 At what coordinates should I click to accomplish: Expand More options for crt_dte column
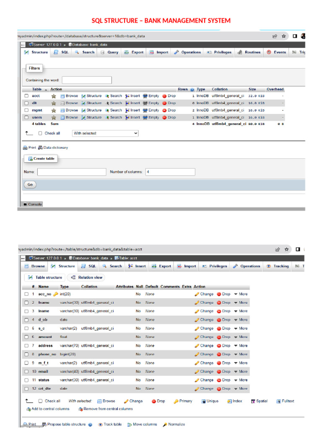(241, 389)
